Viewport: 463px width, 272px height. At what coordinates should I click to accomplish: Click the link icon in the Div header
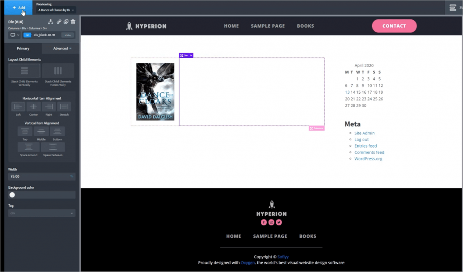click(59, 22)
